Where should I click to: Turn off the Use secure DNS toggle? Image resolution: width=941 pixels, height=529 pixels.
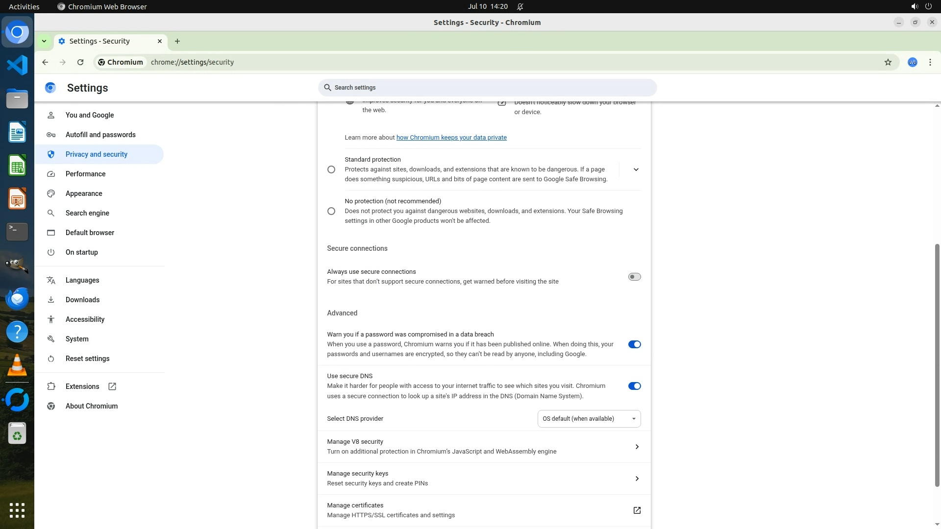[634, 386]
